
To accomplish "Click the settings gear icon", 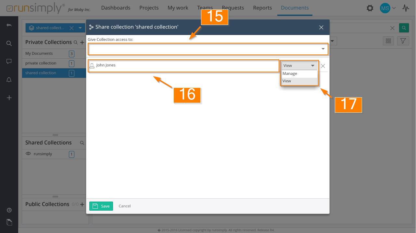I will pyautogui.click(x=370, y=8).
